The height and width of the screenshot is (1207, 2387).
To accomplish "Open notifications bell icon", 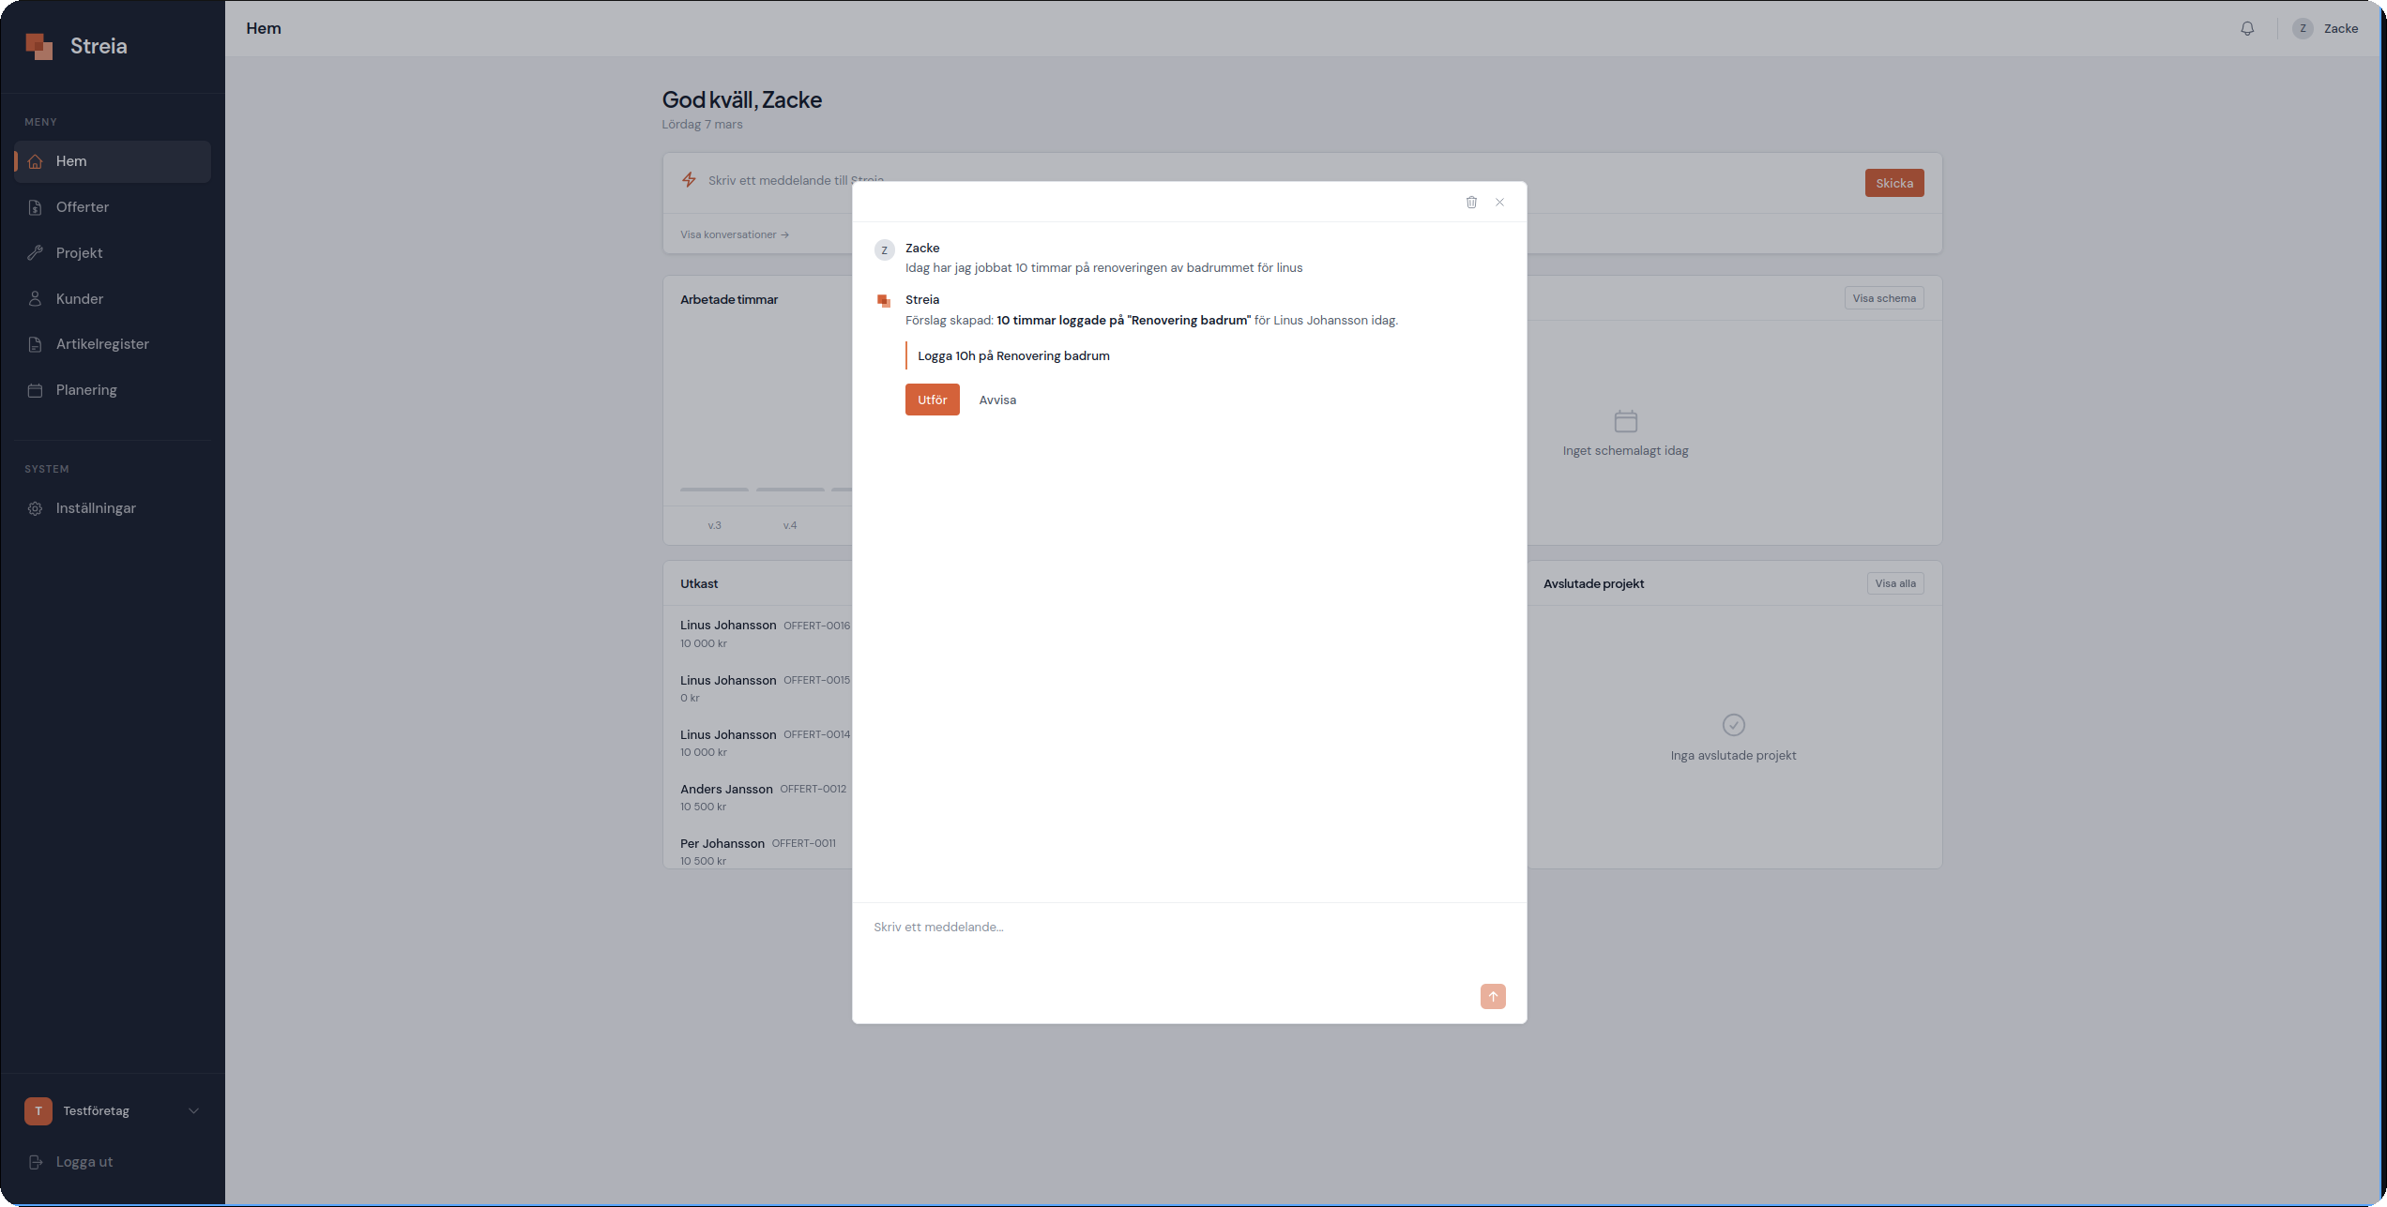I will [x=2247, y=29].
